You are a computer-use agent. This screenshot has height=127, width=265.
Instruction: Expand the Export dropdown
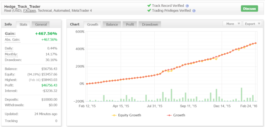point(252,24)
